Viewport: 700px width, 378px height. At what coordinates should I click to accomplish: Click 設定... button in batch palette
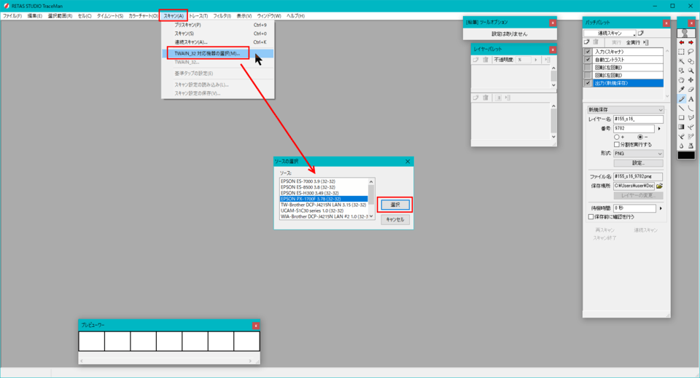pos(638,163)
